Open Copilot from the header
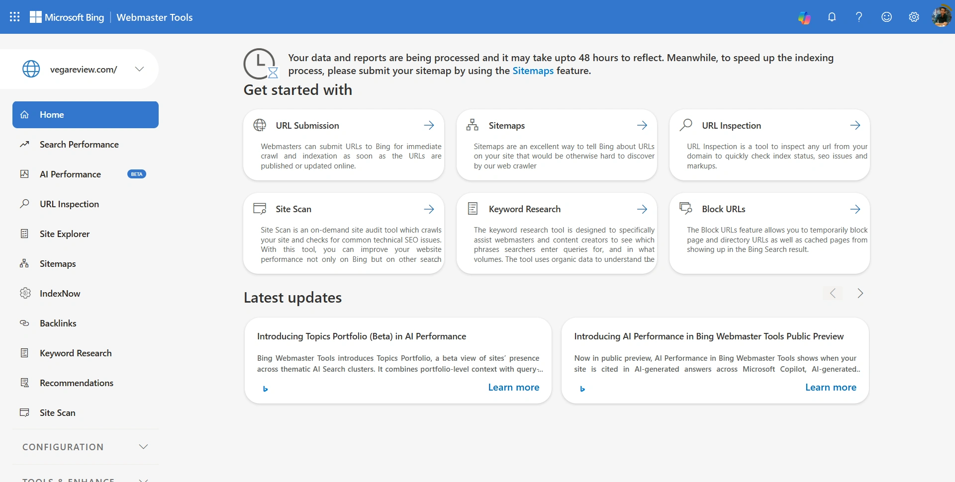This screenshot has height=482, width=955. 804,17
